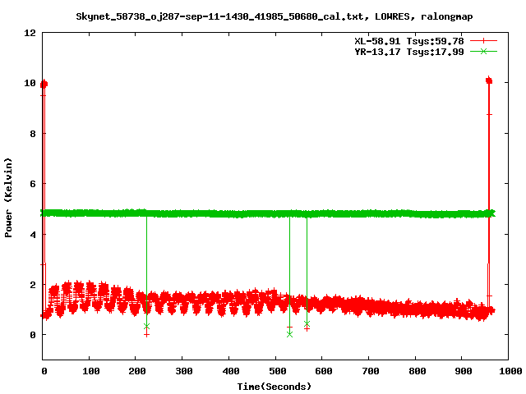Image resolution: width=526 pixels, height=394 pixels.
Task: Click y-axis tick label 2
Action: [x=33, y=285]
